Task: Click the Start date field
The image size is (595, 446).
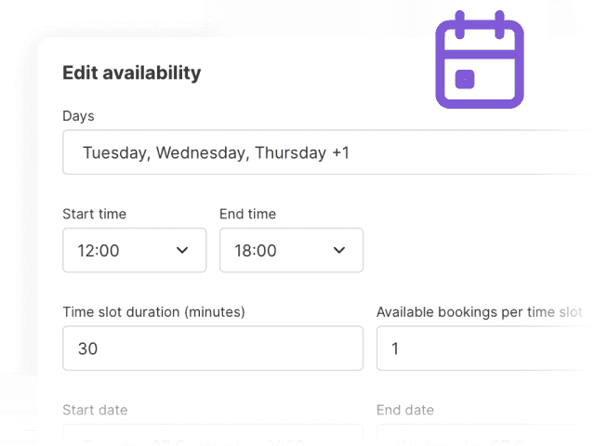Action: pyautogui.click(x=213, y=435)
